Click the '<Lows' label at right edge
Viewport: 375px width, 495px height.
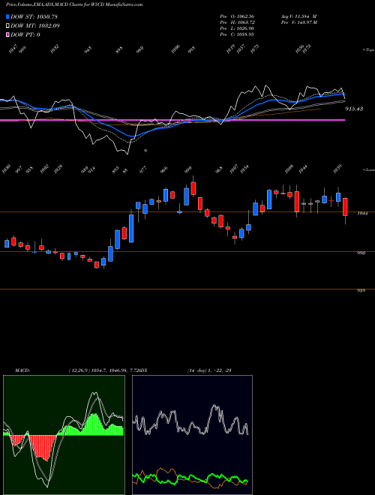(369, 169)
